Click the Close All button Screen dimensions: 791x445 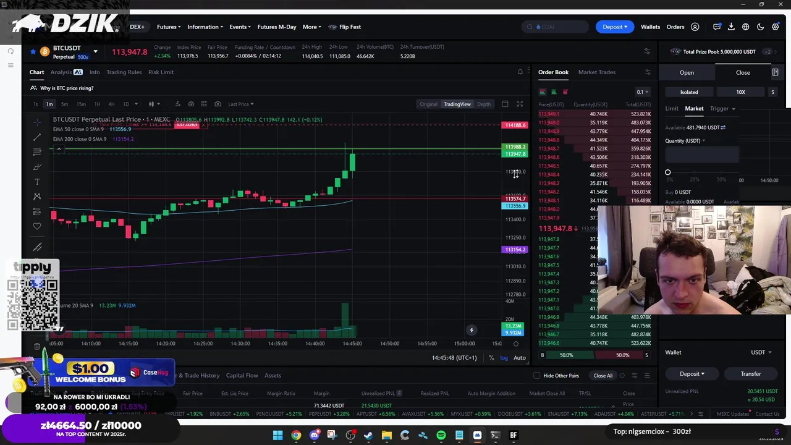tap(603, 376)
